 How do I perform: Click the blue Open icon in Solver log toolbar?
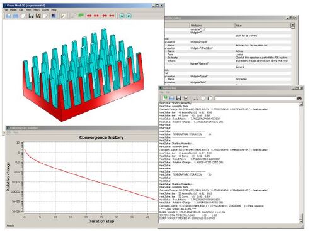coord(171,99)
